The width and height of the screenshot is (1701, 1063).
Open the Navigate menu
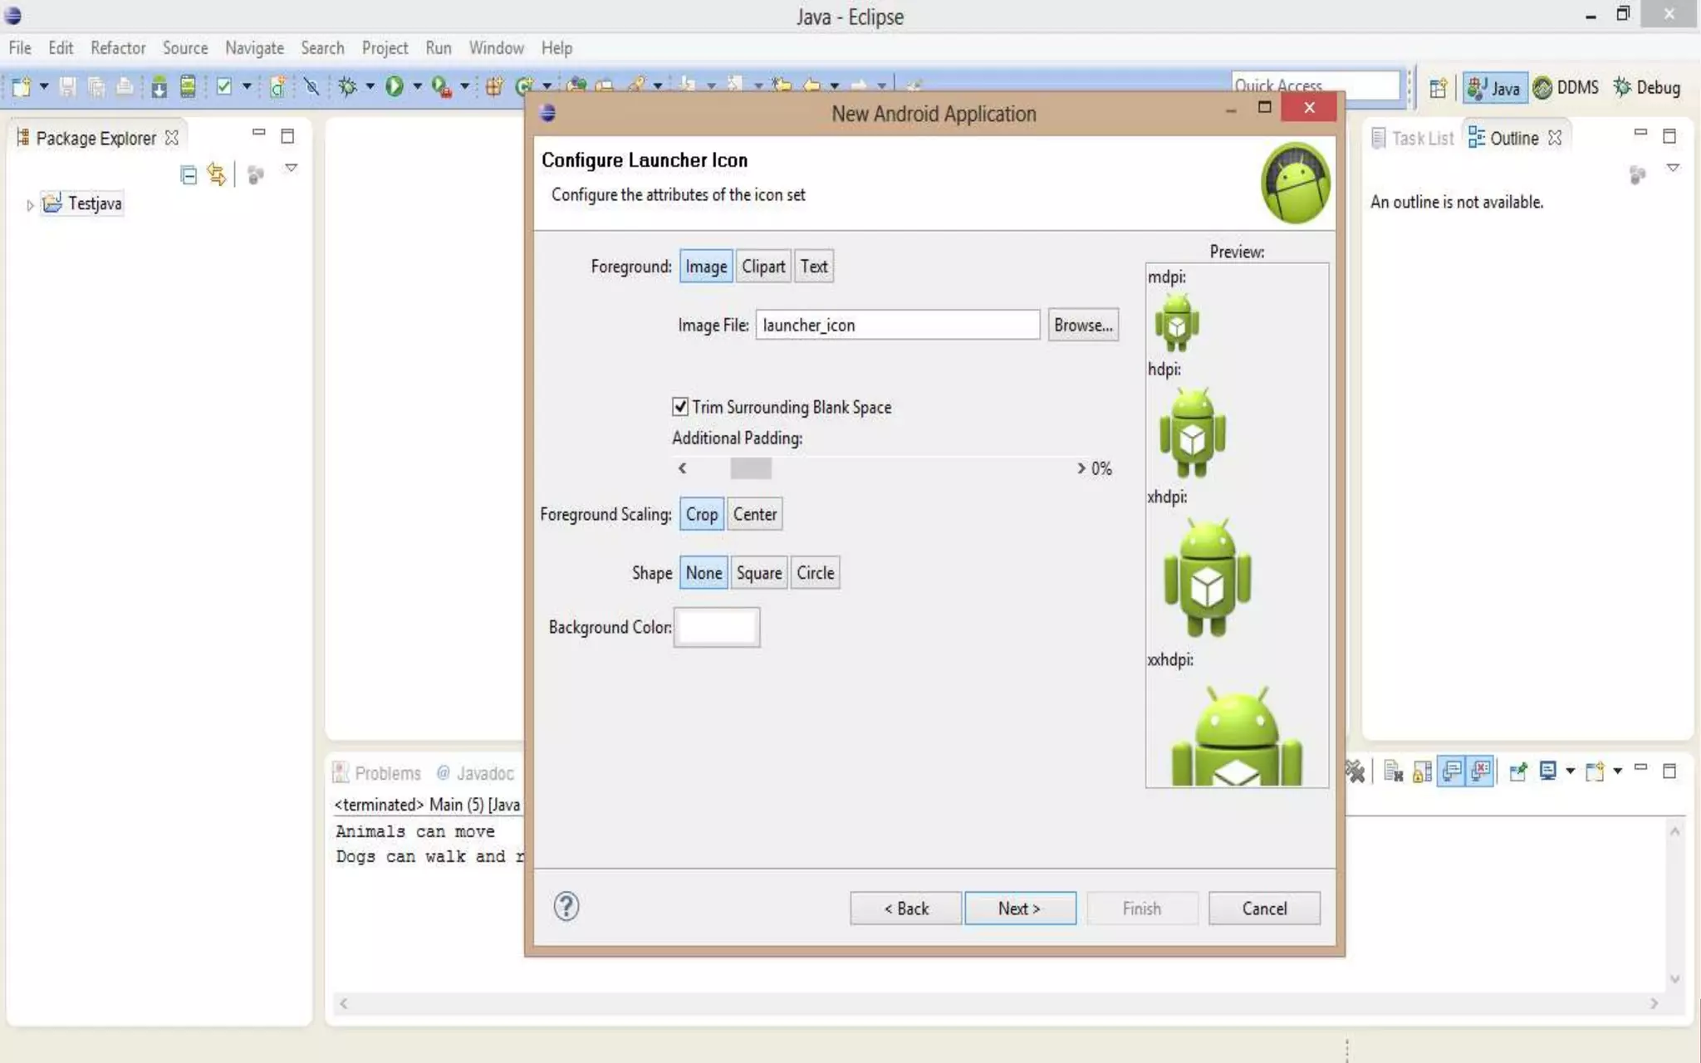tap(254, 48)
